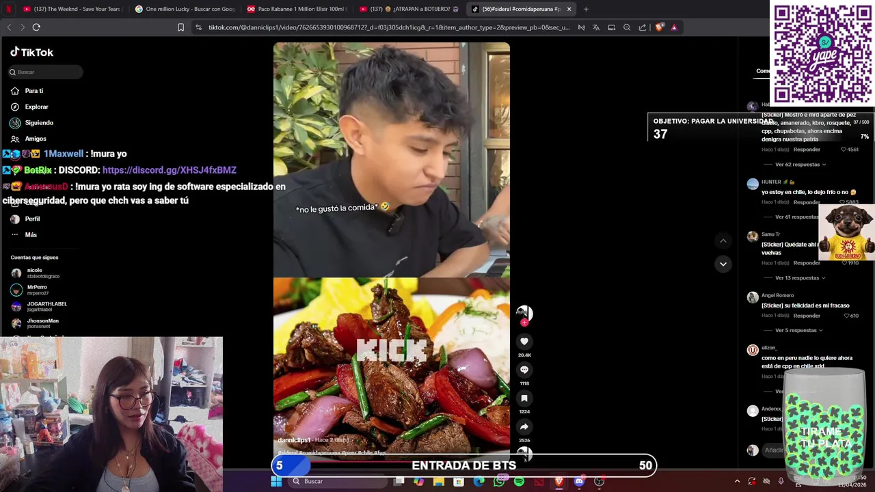Open the Windows Start menu
The width and height of the screenshot is (875, 492).
(276, 482)
